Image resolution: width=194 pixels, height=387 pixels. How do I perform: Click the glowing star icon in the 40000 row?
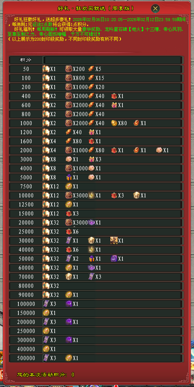(91, 250)
